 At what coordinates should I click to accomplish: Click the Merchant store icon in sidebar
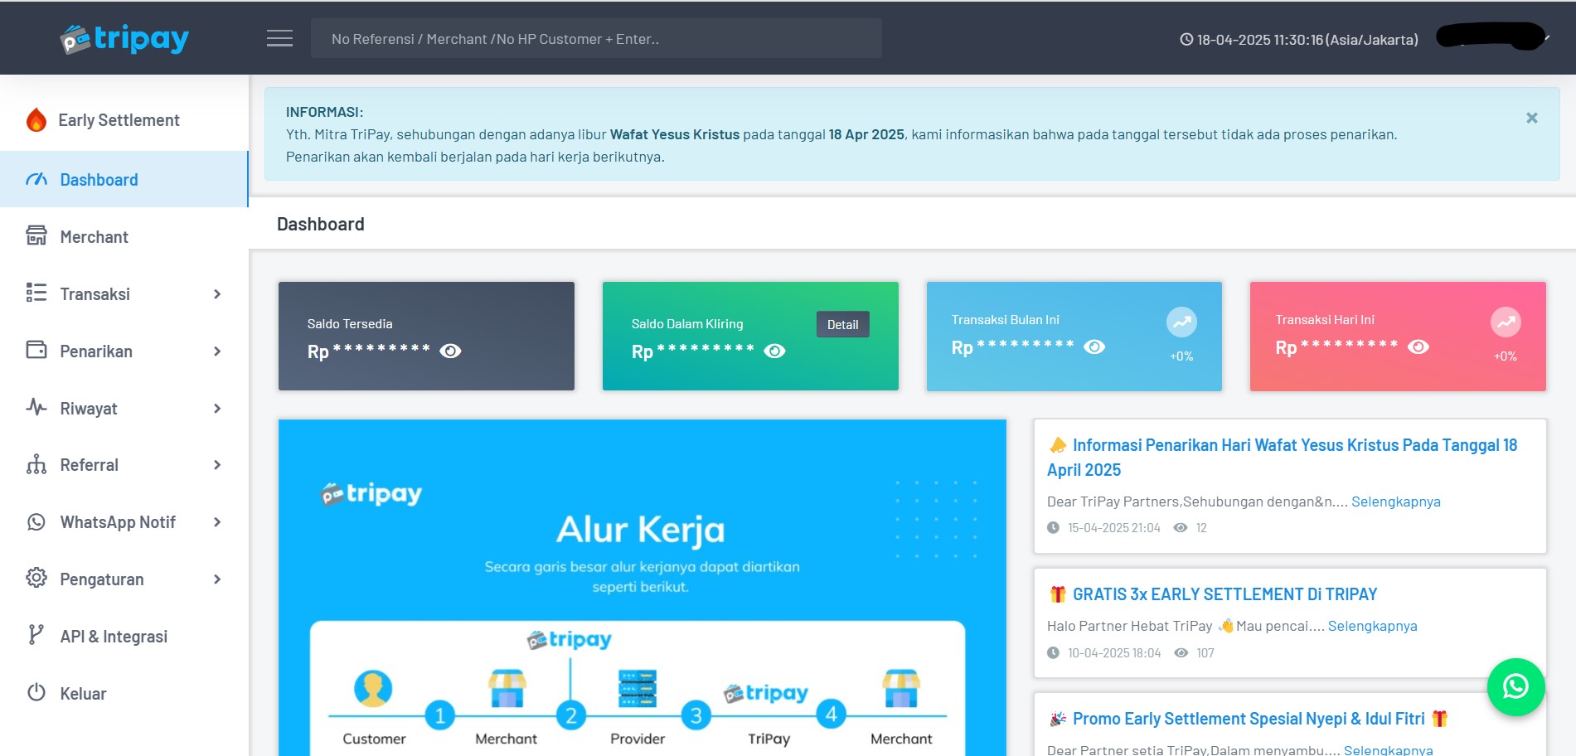(x=36, y=236)
